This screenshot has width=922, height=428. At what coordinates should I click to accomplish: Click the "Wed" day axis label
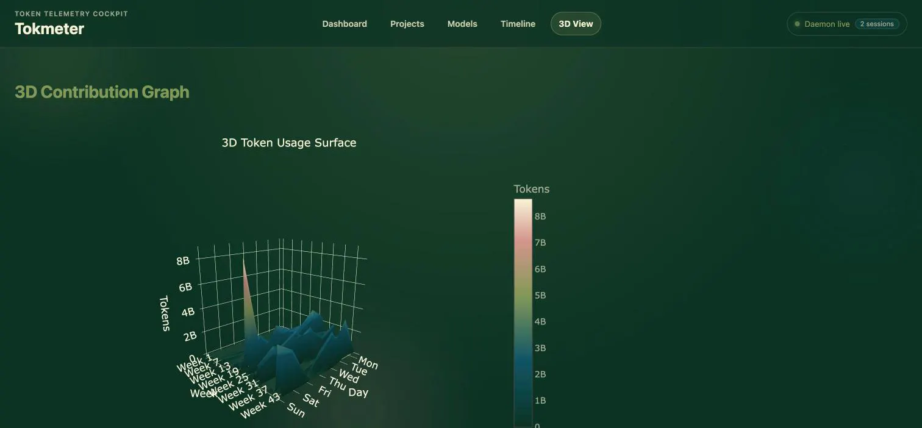point(349,377)
